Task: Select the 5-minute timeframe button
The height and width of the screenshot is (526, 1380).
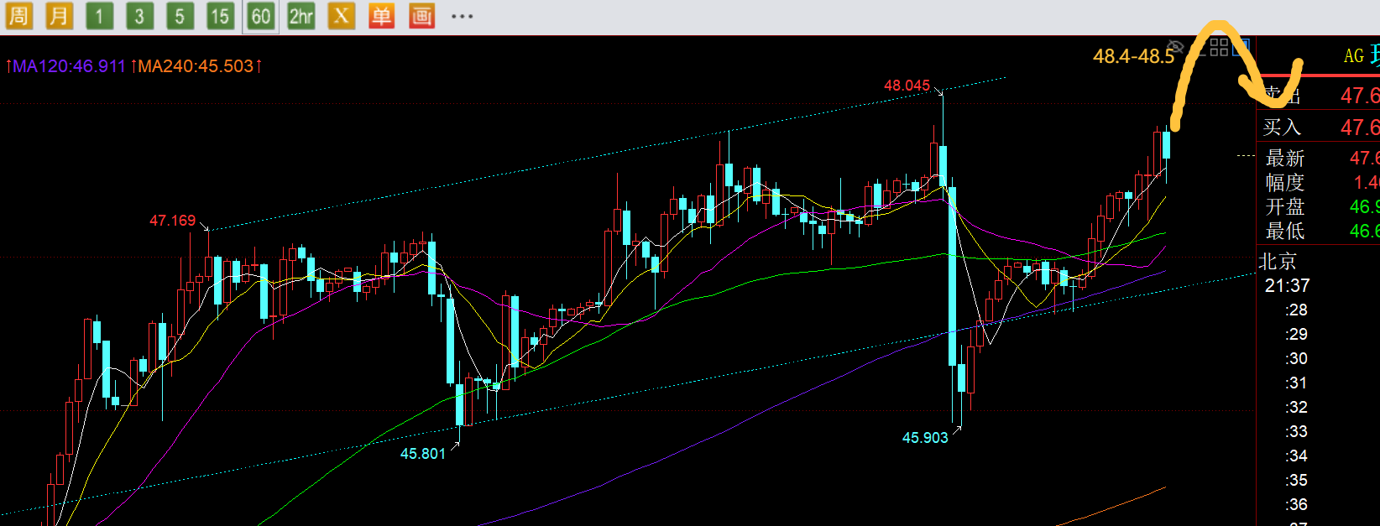Action: point(180,16)
